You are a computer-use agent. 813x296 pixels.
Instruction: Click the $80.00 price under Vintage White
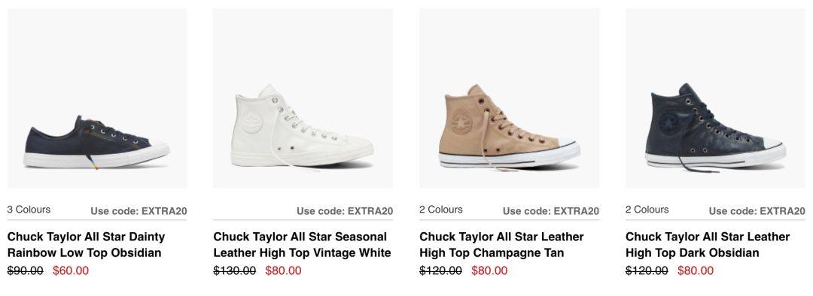pos(283,270)
